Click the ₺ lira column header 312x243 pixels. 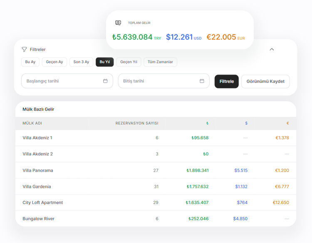point(207,123)
